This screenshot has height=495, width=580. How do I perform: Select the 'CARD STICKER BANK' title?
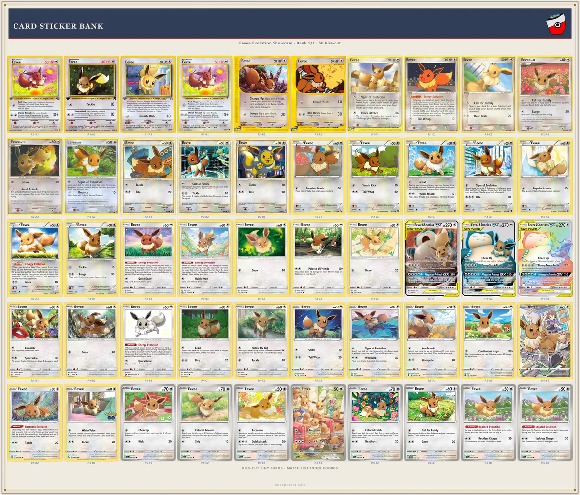click(58, 26)
